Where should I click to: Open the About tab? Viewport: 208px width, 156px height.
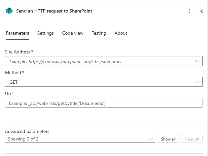click(121, 33)
